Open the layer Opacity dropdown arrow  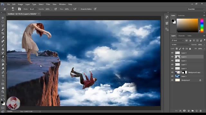pos(204,45)
